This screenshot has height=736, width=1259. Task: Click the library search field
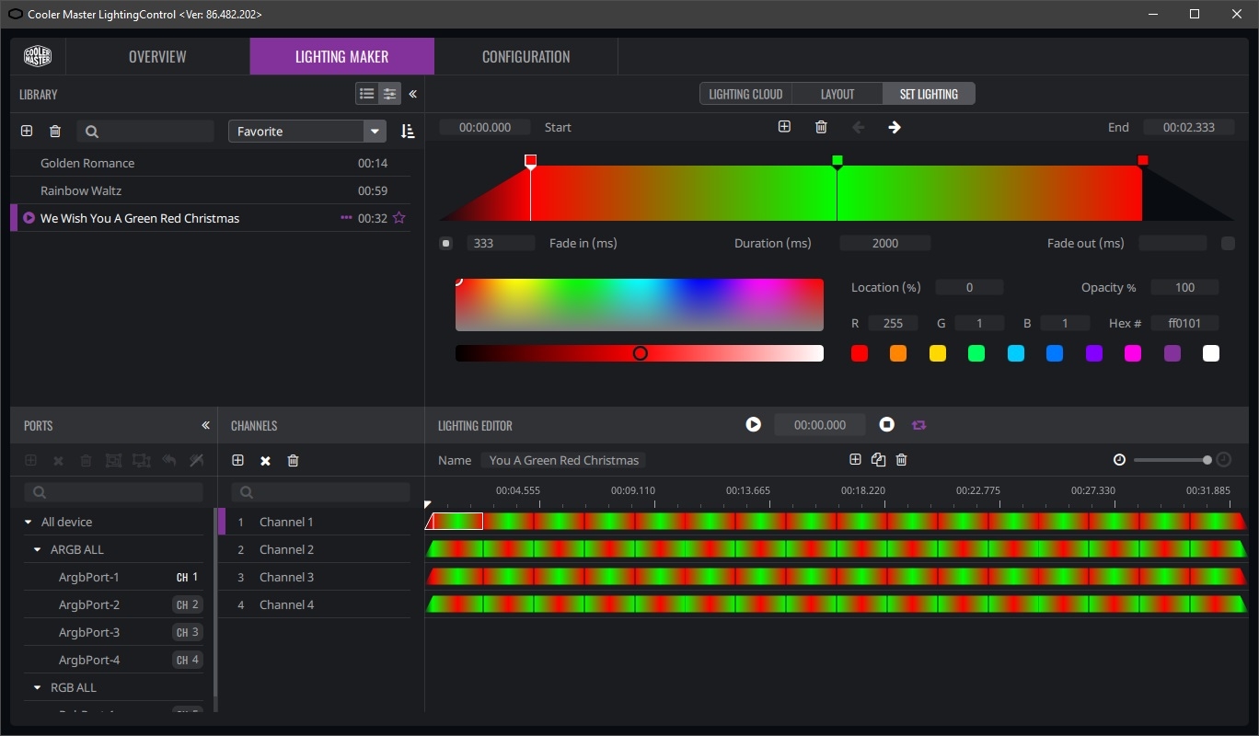pos(145,132)
